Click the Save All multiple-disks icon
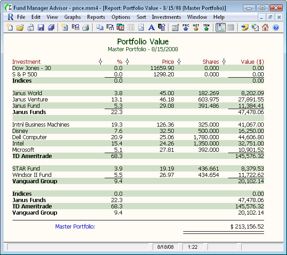This screenshot has width=287, height=255. (x=51, y=27)
